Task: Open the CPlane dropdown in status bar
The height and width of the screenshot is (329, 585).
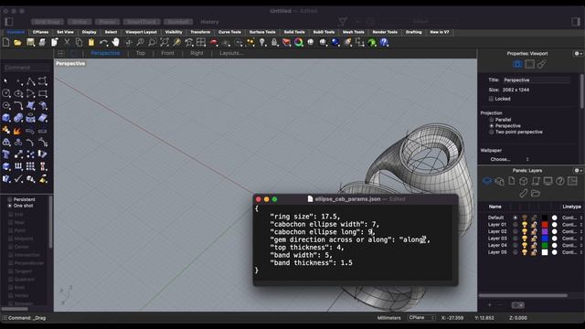Action: pyautogui.click(x=421, y=318)
